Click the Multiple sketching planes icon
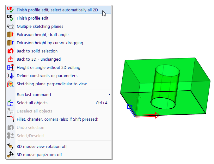 (10, 27)
